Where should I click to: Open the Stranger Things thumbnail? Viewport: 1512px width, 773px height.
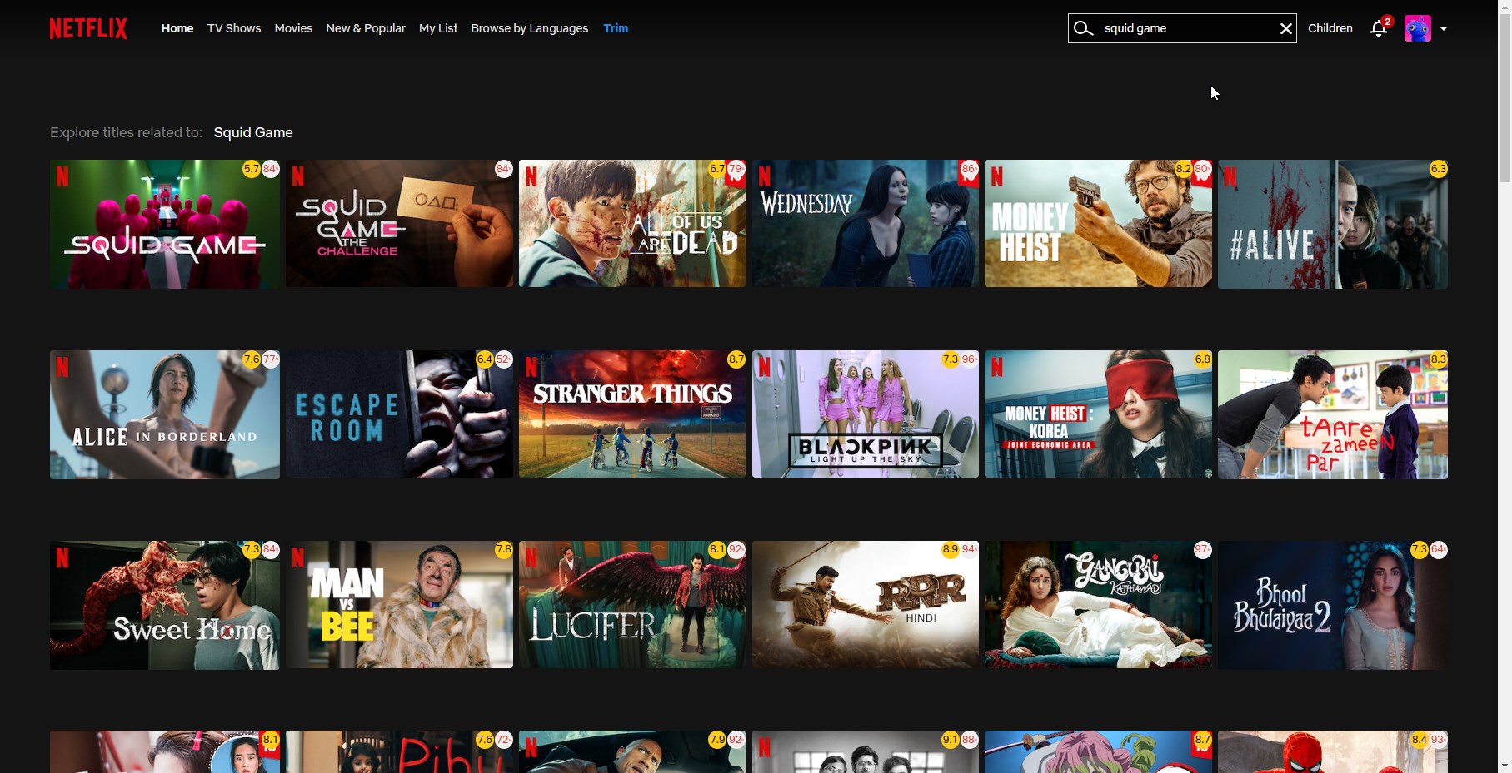[x=632, y=414]
